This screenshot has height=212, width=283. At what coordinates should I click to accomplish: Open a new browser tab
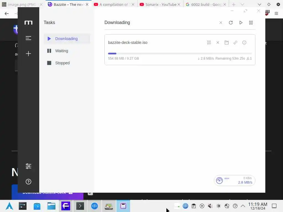pos(234,4)
